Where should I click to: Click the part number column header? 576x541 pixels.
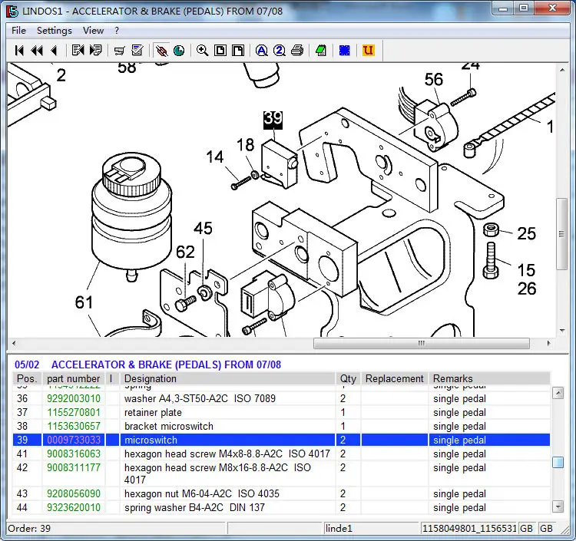tap(74, 378)
